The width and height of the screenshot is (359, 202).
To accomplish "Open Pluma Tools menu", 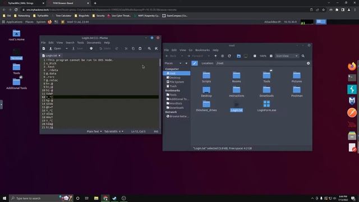I will tap(80, 43).
